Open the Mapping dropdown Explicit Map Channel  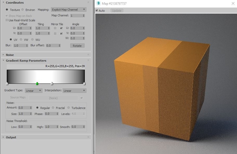(68, 10)
